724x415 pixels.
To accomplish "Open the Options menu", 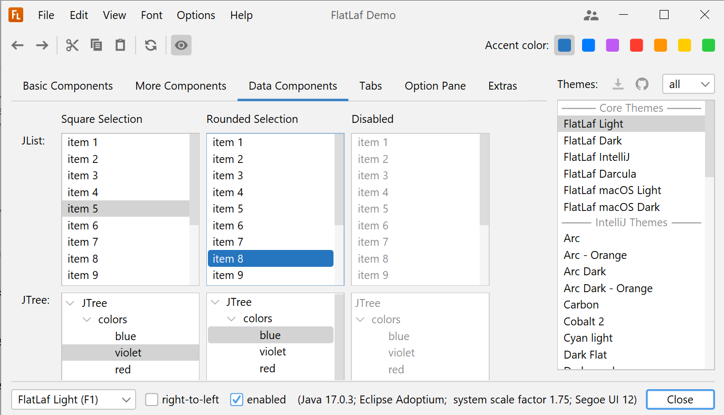I will pos(196,15).
